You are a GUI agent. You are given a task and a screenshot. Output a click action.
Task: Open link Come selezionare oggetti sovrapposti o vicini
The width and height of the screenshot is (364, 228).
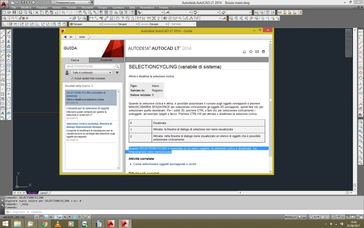click(165, 164)
